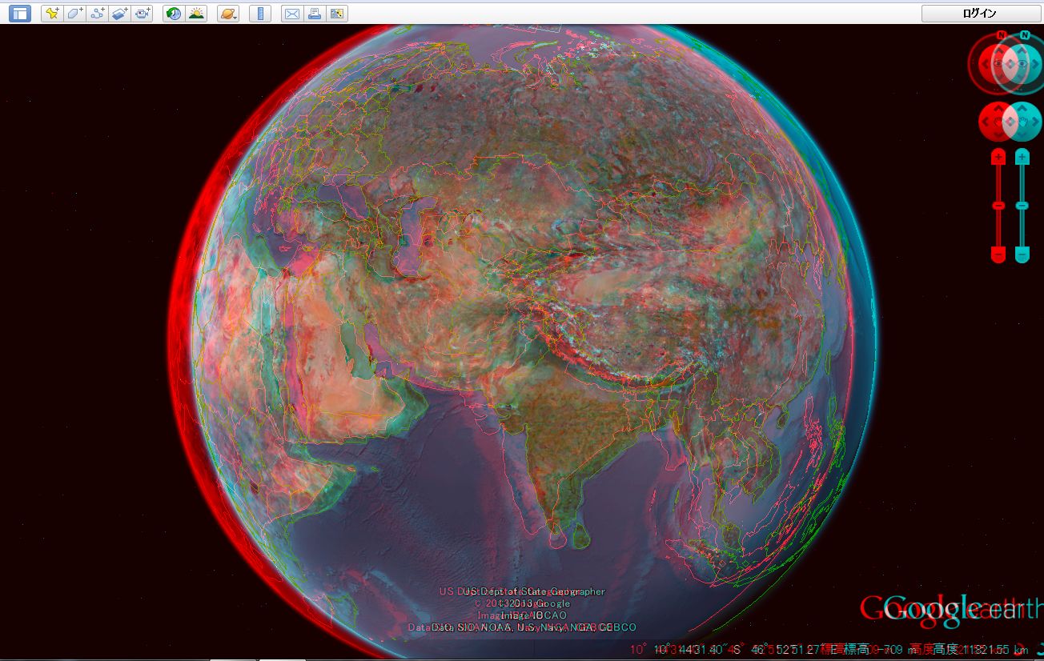The width and height of the screenshot is (1044, 661).
Task: Click the cyan pan joystick right arrow
Action: coord(1036,122)
